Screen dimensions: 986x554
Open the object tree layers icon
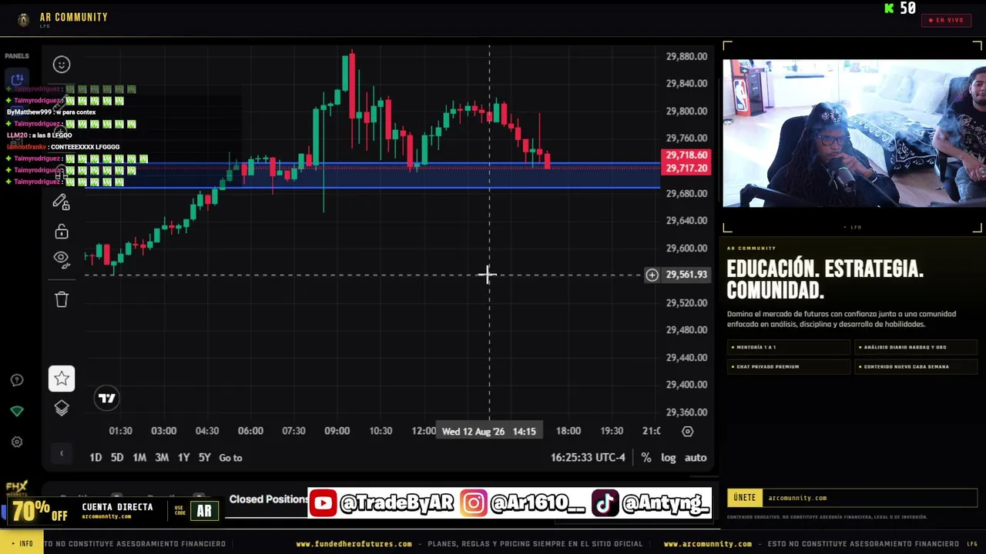click(62, 408)
